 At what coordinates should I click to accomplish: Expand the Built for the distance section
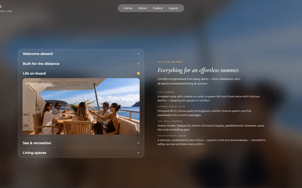[81, 64]
